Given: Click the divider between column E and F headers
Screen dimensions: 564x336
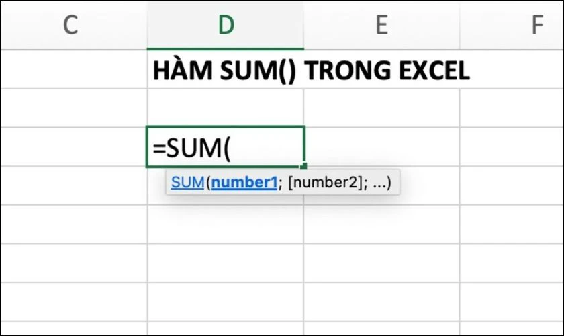Looking at the screenshot, I should tap(460, 25).
